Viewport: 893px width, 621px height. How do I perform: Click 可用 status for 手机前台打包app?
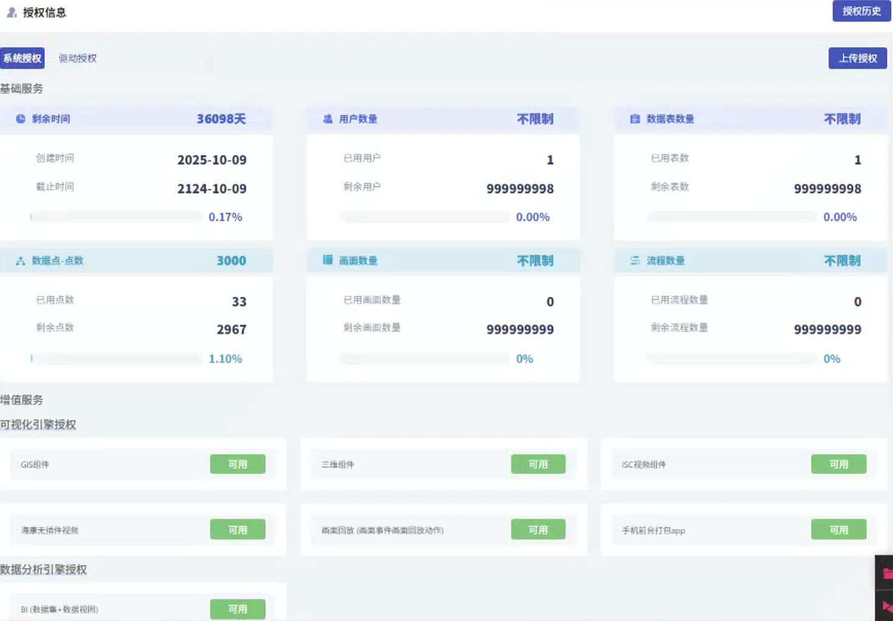[x=838, y=530]
